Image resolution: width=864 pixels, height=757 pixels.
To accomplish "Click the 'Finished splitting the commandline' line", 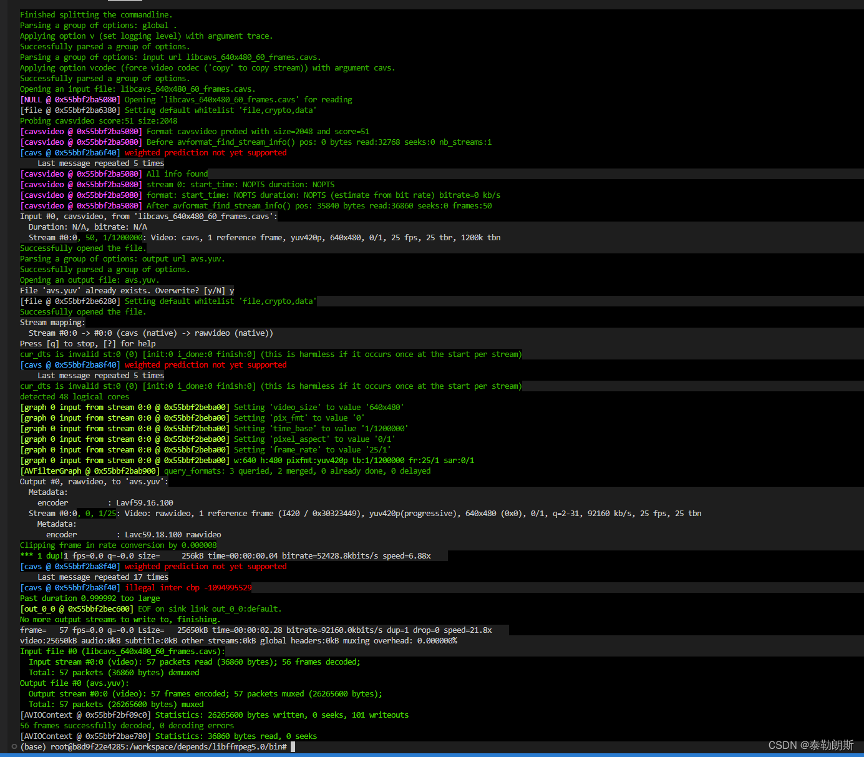I will pos(95,14).
